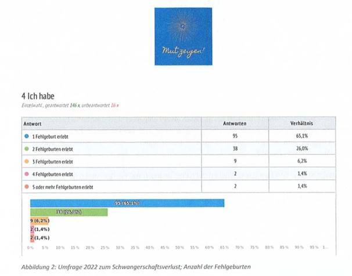
Task: Click the green dot beside "2 Fehlgeburten erlebt"
Action: (27, 148)
